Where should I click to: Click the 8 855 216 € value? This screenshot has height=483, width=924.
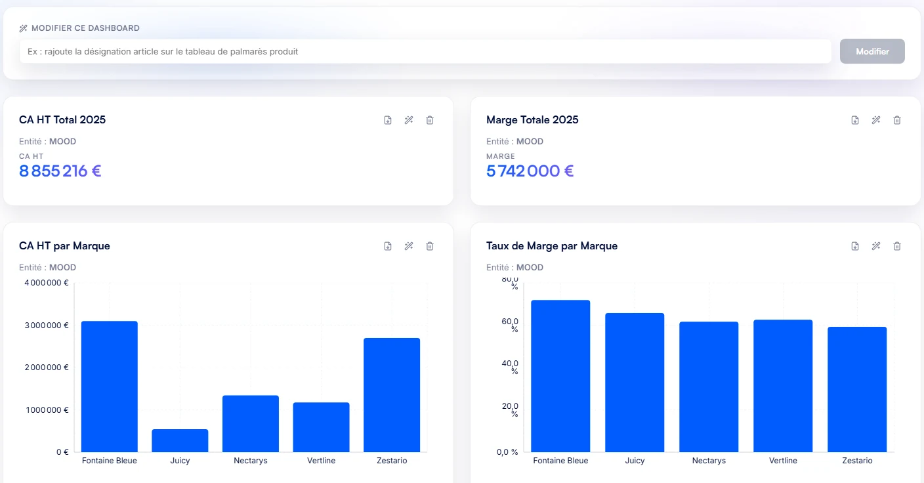60,171
